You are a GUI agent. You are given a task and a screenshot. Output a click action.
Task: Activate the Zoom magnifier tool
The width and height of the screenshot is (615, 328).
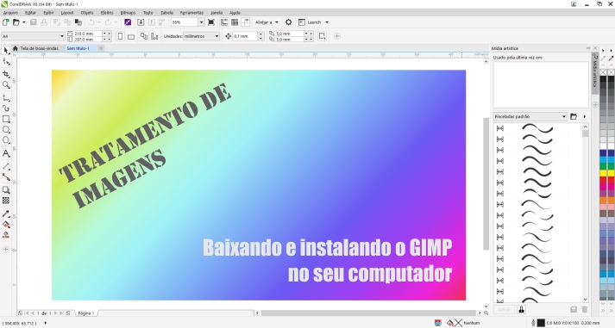[6, 85]
